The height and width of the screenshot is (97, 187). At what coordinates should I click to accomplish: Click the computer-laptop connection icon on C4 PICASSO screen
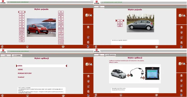click(x=182, y=64)
